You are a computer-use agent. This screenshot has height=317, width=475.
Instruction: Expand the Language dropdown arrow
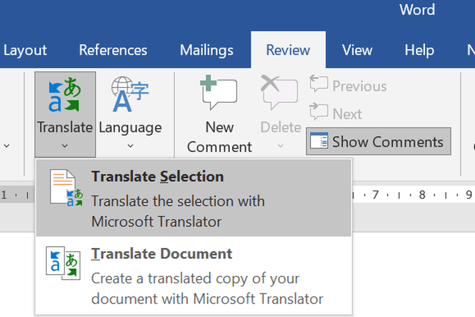click(x=130, y=146)
